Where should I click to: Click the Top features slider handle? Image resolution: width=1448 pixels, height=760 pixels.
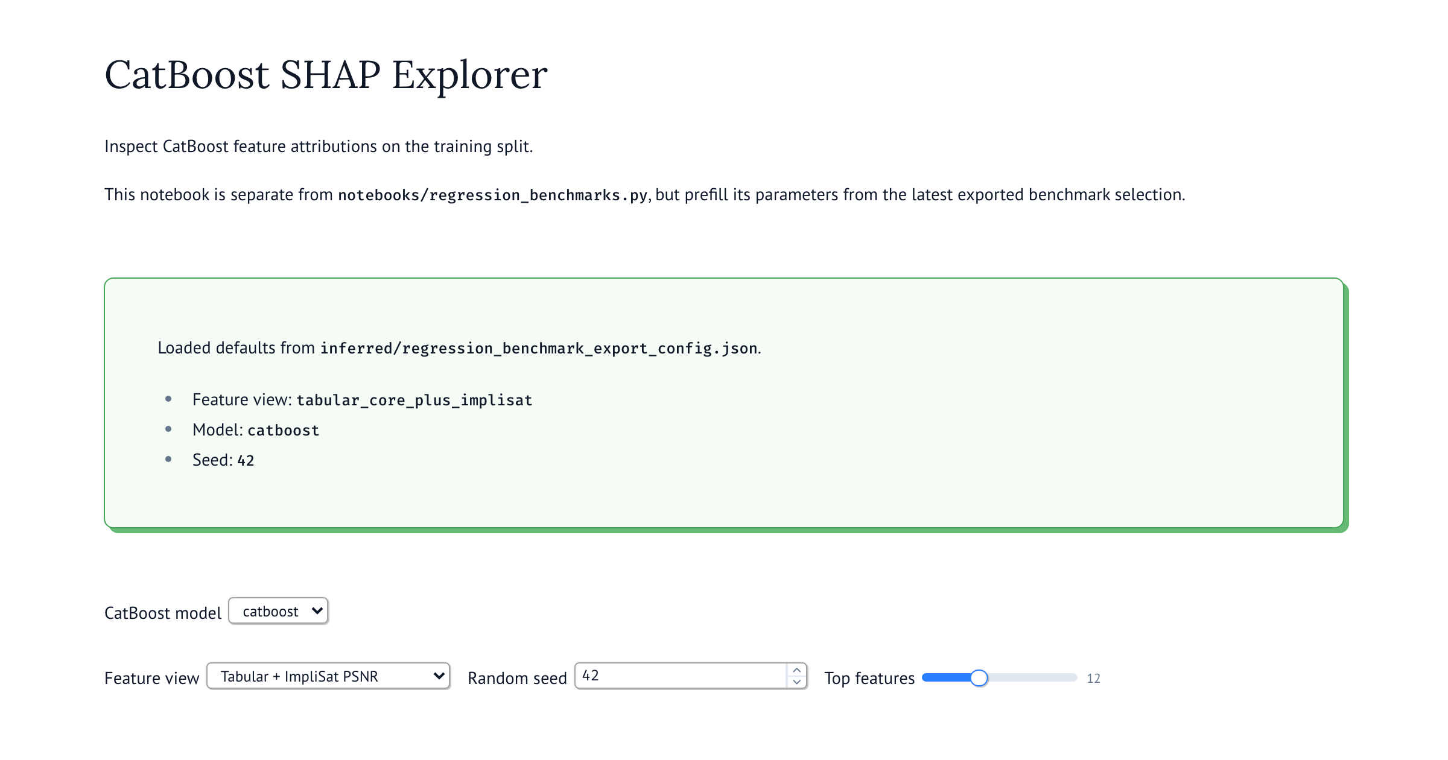(x=979, y=678)
